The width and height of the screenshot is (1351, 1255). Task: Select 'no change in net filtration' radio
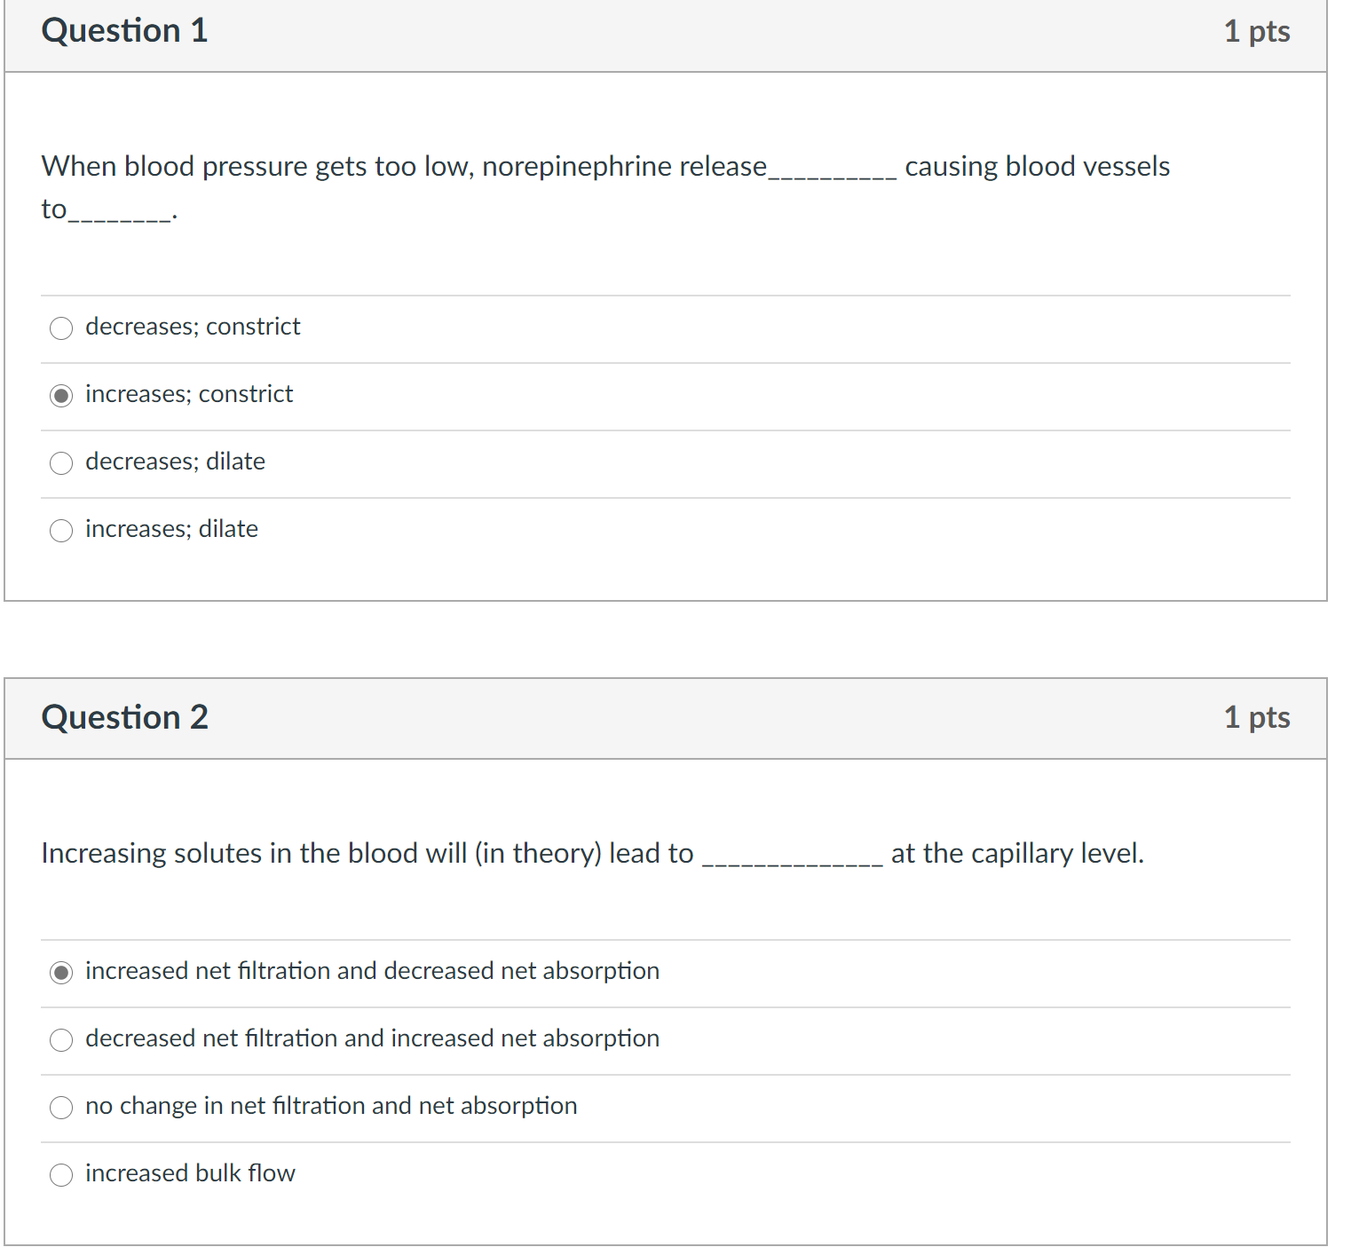[x=61, y=1108]
